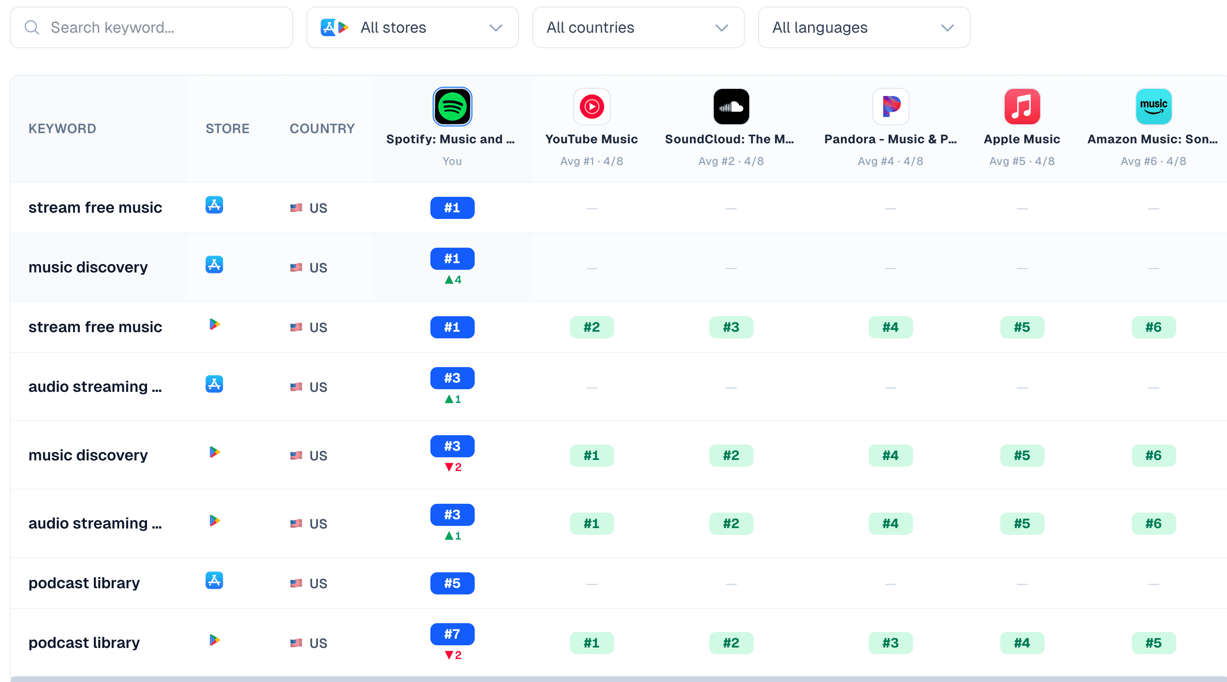
Task: Click the search magnifier icon
Action: pyautogui.click(x=31, y=27)
